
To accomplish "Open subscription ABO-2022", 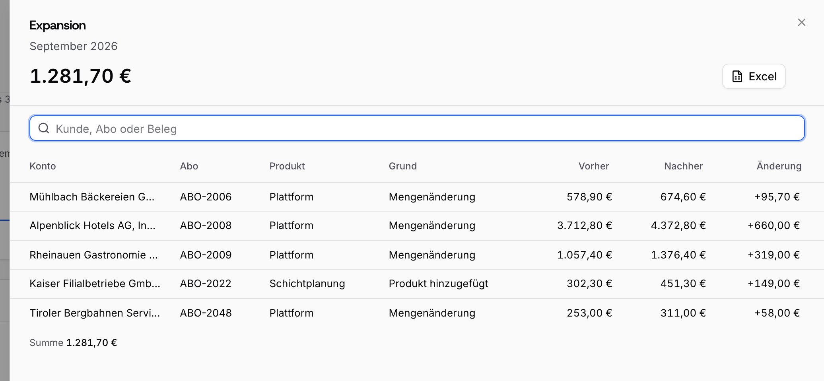I will (206, 284).
